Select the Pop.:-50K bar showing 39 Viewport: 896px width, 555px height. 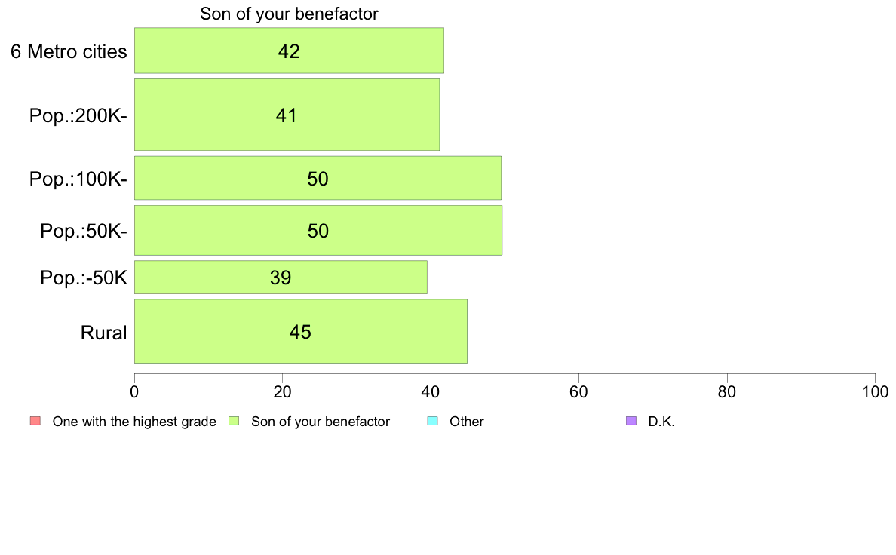(x=281, y=277)
